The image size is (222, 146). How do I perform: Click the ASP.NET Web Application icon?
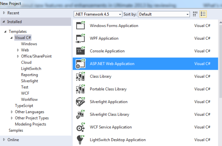(x=81, y=64)
